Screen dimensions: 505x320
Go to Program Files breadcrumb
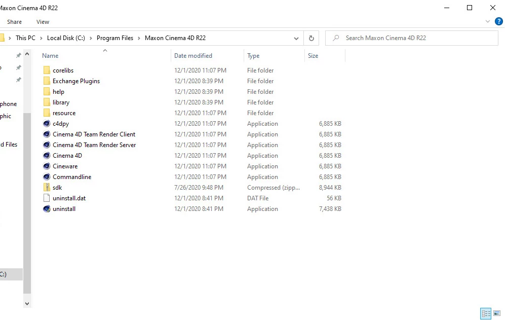115,38
